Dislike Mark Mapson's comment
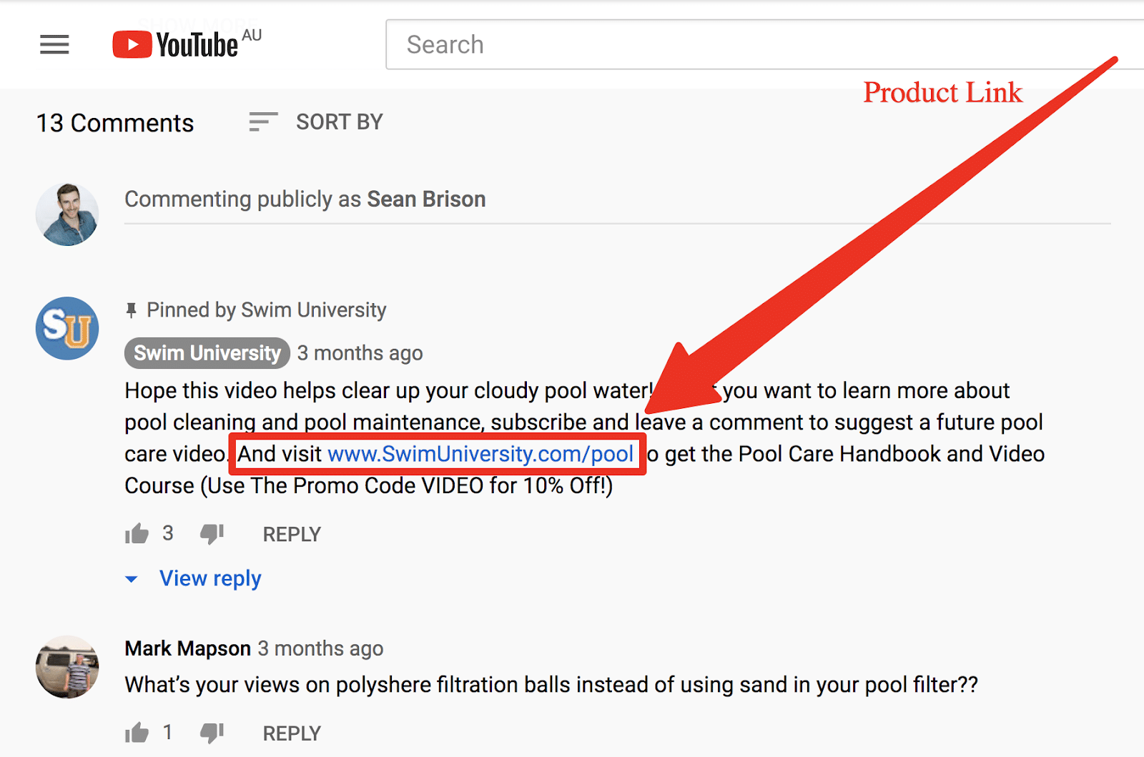This screenshot has width=1144, height=757. click(212, 733)
